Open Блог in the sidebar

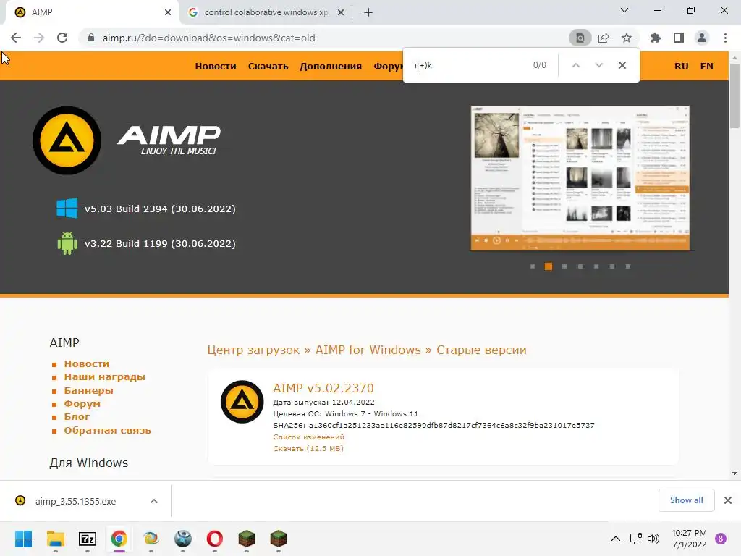[77, 416]
